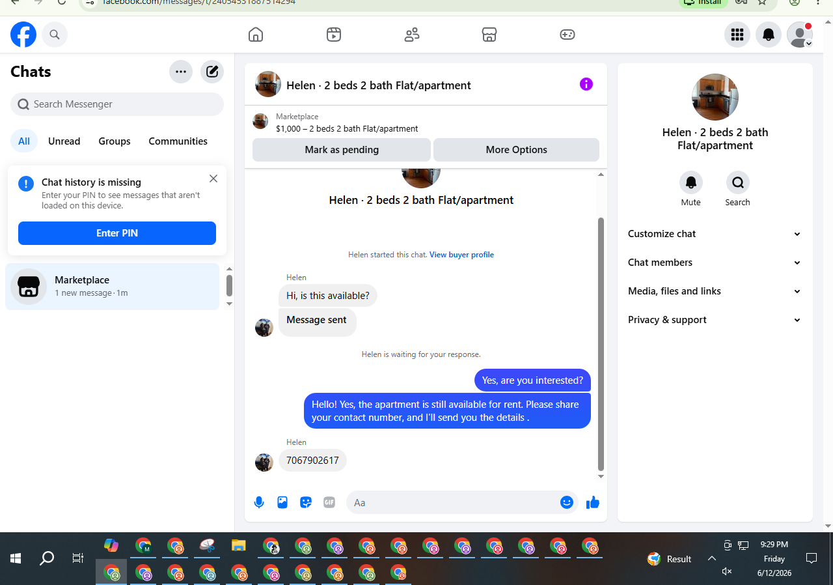833x585 pixels.
Task: Open the Video tab icon
Action: click(334, 35)
